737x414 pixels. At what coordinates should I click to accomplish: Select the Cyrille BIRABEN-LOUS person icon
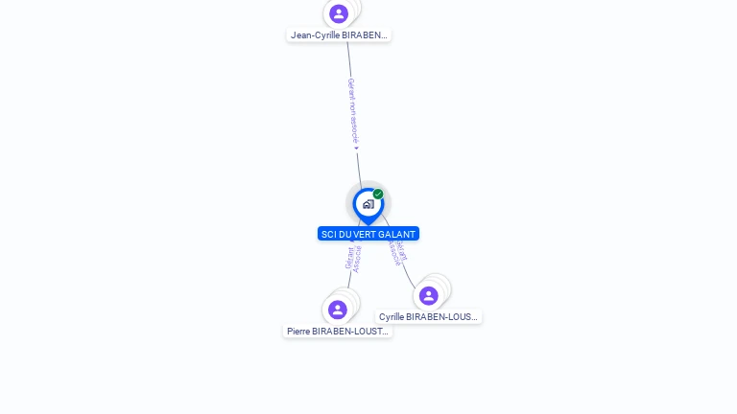point(429,296)
